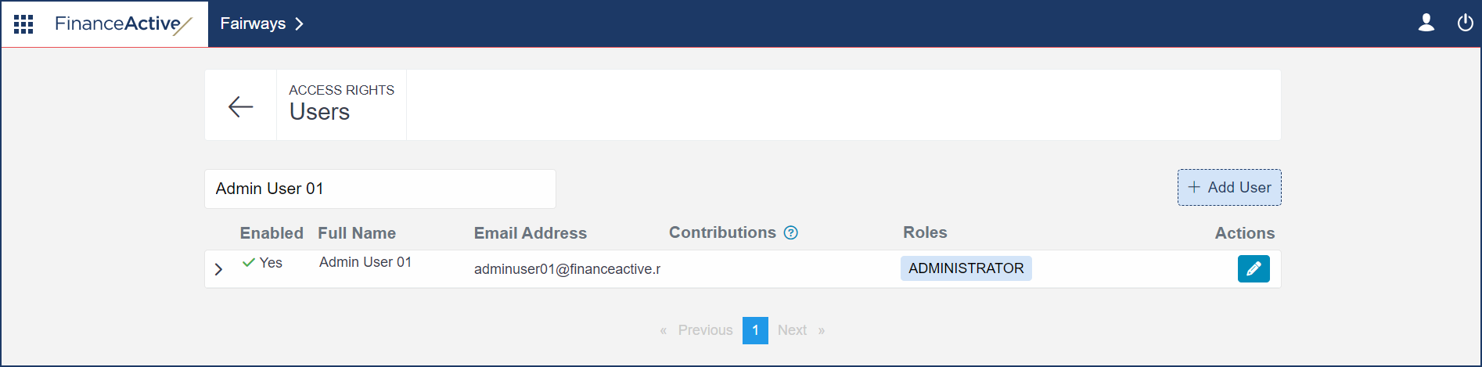
Task: Click the FinanceActive logo
Action: (x=123, y=24)
